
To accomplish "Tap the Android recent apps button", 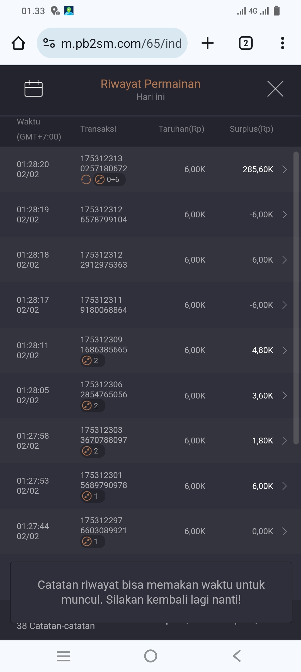I will pyautogui.click(x=64, y=656).
